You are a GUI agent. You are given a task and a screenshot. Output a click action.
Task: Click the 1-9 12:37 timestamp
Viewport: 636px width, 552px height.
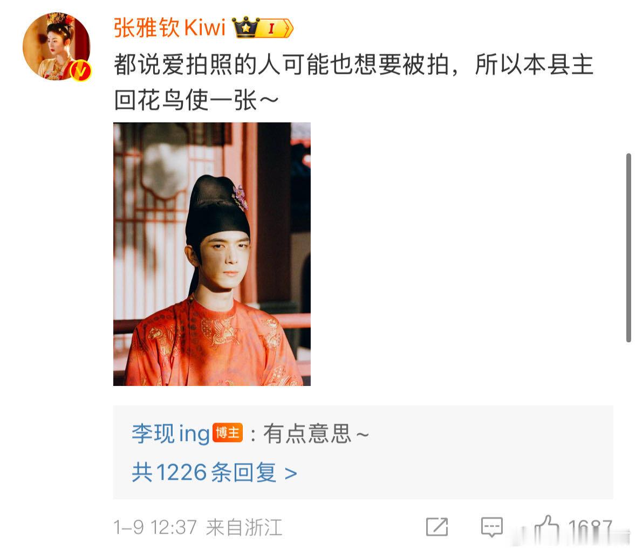click(155, 528)
